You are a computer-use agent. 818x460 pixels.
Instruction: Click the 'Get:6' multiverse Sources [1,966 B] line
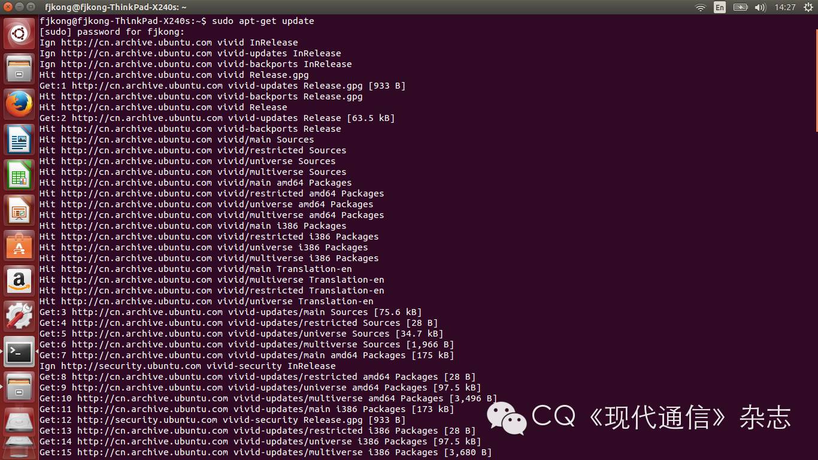pos(247,344)
